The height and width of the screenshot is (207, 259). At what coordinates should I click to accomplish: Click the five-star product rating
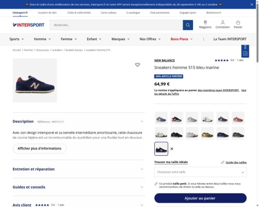[221, 60]
